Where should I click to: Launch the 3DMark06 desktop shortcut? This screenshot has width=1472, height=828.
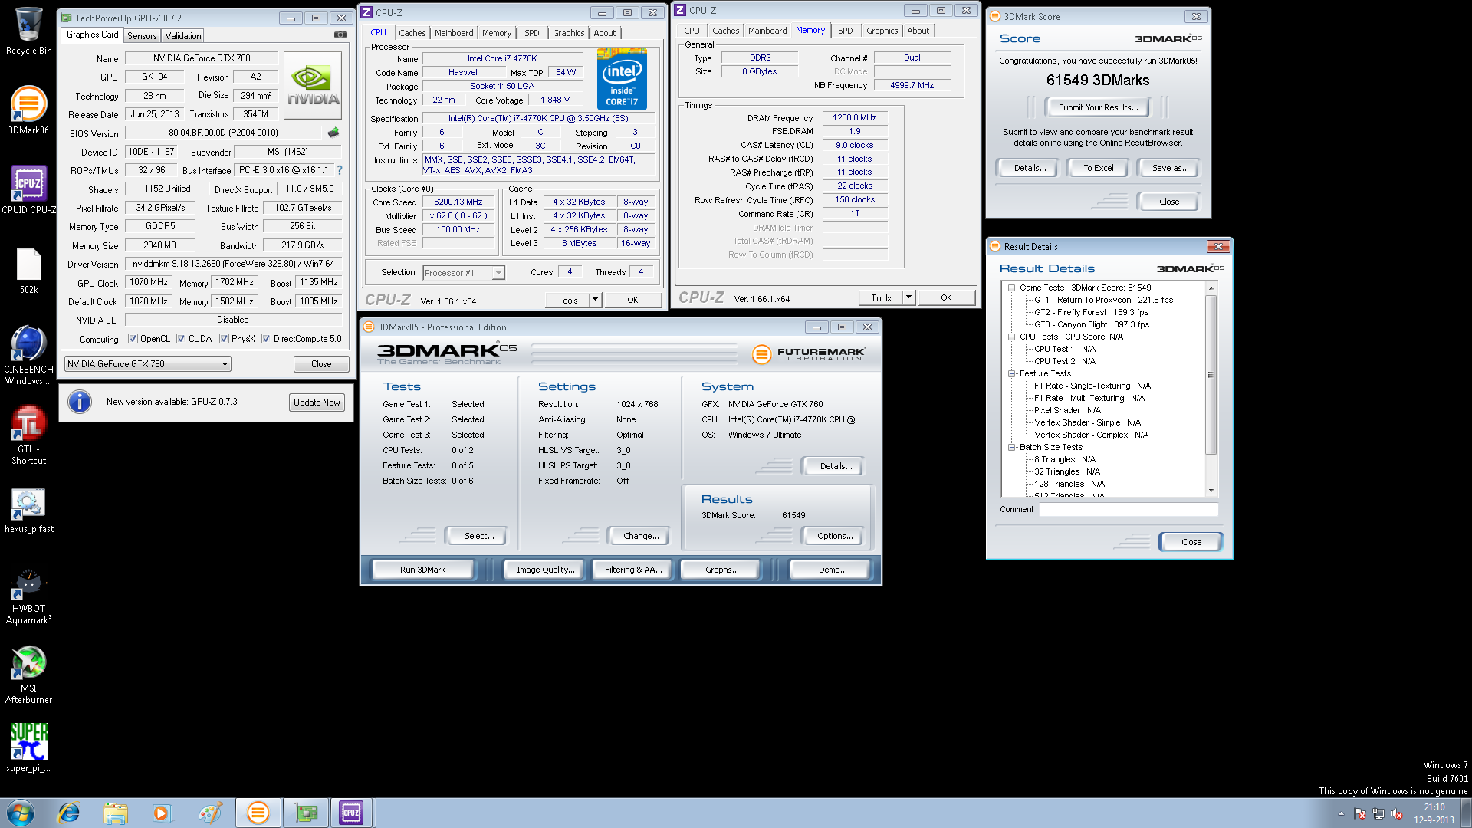coord(28,110)
